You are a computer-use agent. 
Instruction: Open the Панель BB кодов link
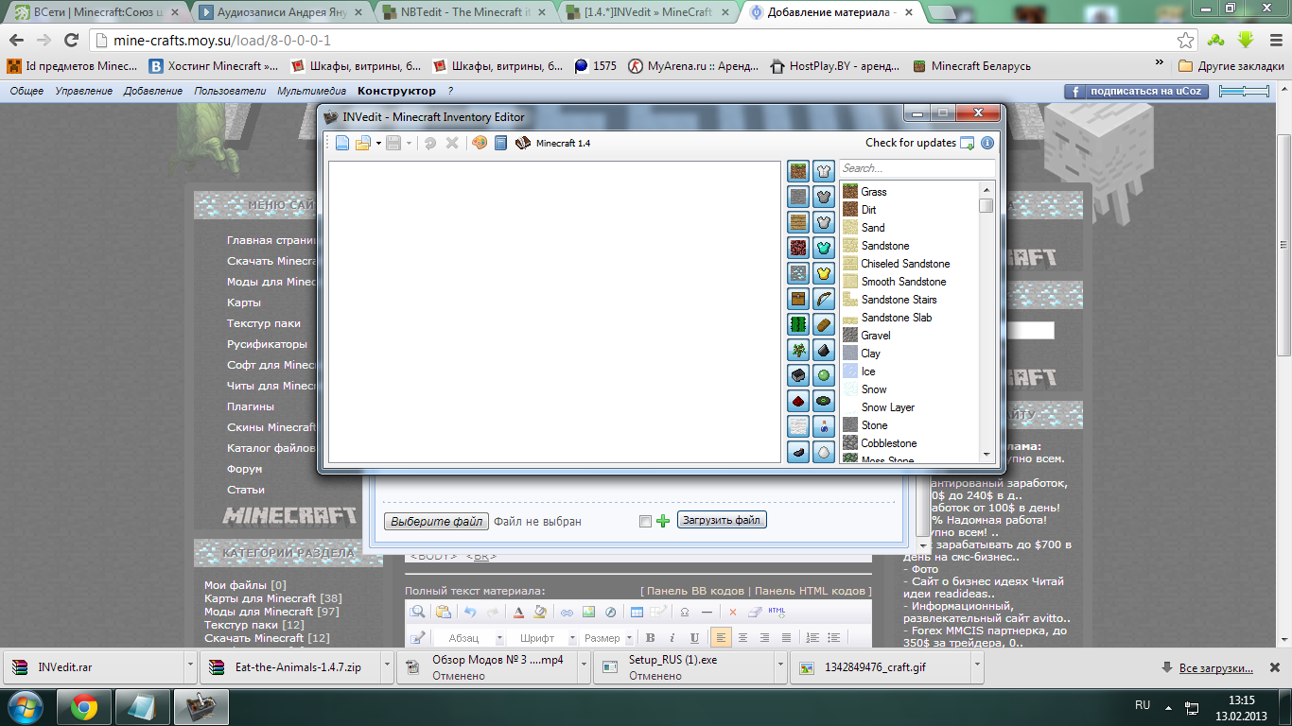click(x=694, y=591)
